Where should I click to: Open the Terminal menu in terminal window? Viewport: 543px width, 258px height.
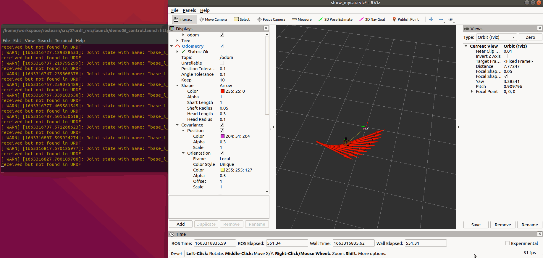tap(64, 41)
